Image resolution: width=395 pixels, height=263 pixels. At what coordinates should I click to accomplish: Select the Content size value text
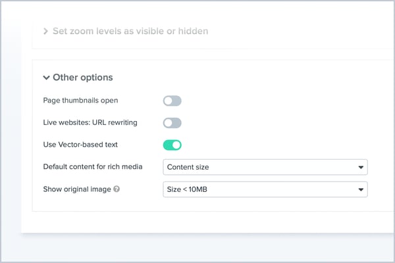[x=188, y=168]
